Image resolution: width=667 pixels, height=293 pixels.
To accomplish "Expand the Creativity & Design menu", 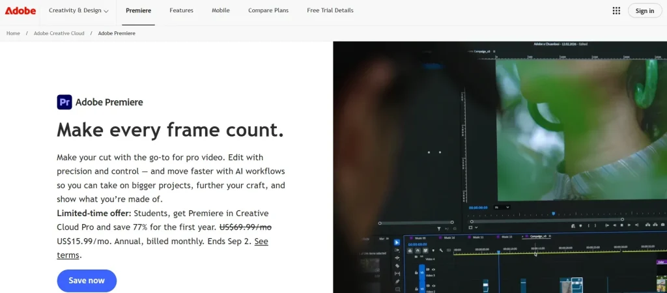I will (x=78, y=10).
